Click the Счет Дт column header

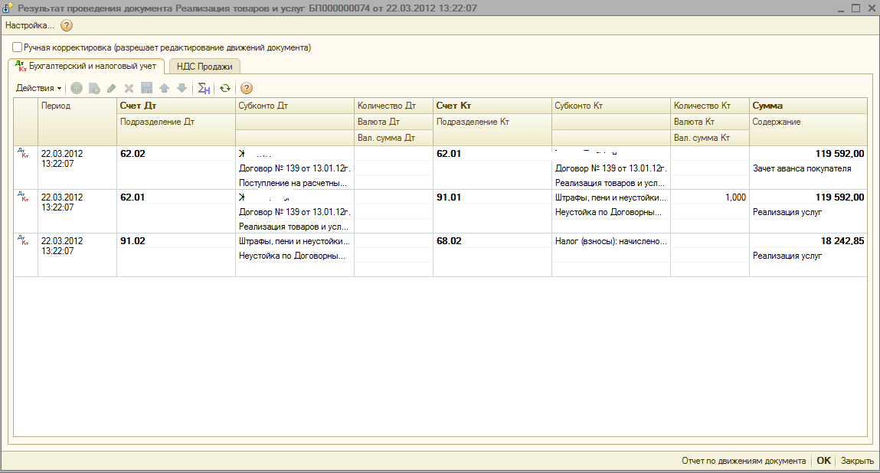143,106
